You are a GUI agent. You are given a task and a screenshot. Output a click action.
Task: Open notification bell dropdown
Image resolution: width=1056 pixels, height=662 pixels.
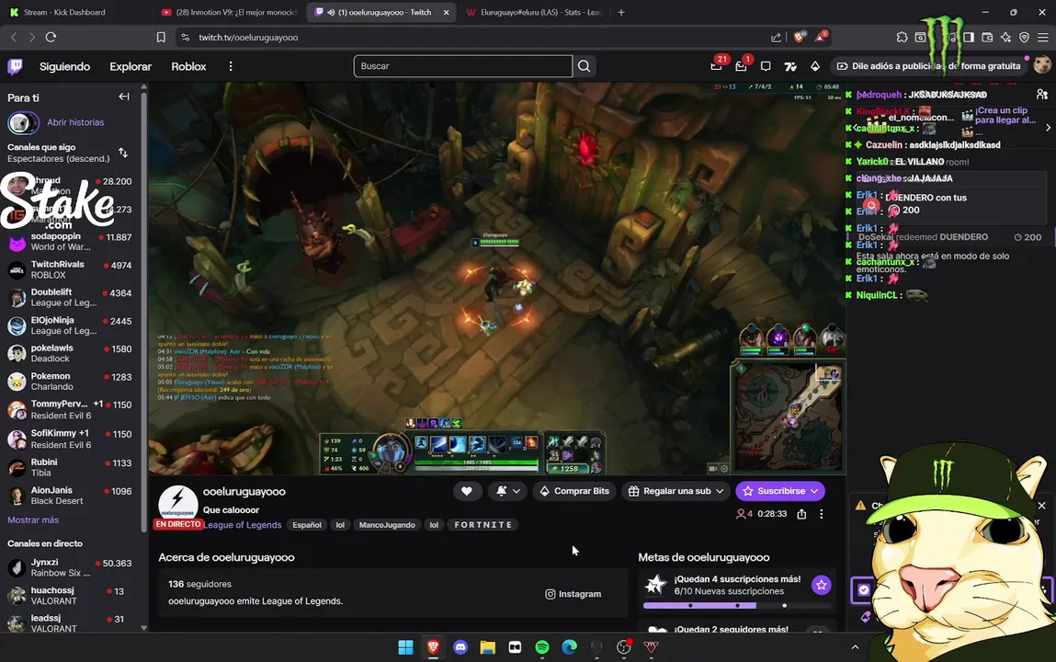pyautogui.click(x=508, y=491)
